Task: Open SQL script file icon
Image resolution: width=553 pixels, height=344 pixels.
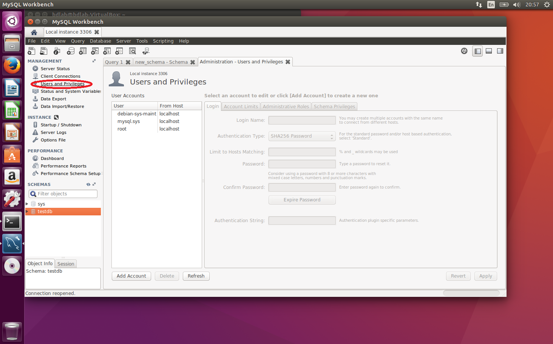Action: click(x=44, y=51)
